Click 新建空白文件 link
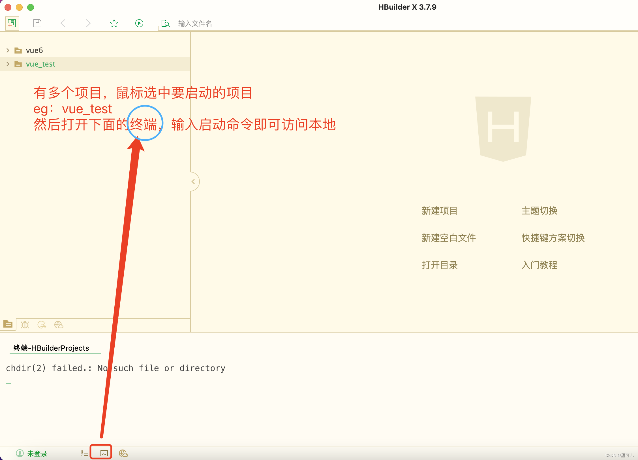 coord(449,238)
